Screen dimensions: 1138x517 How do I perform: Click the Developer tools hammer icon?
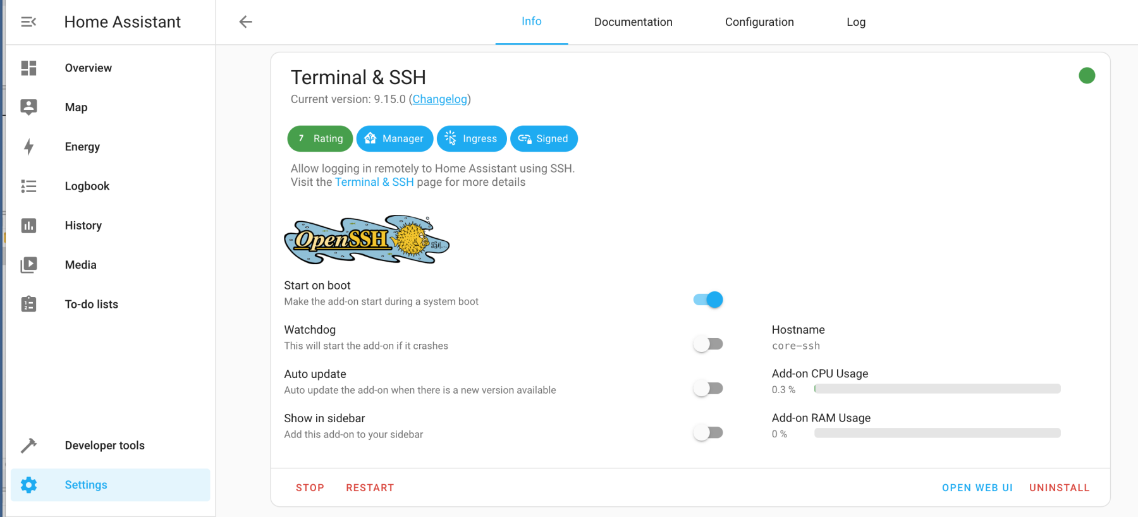click(x=28, y=446)
